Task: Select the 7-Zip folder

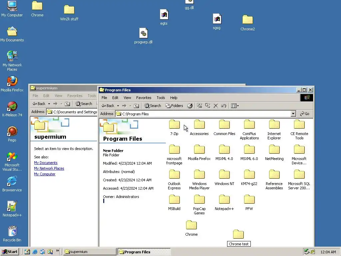Action: pos(174,128)
